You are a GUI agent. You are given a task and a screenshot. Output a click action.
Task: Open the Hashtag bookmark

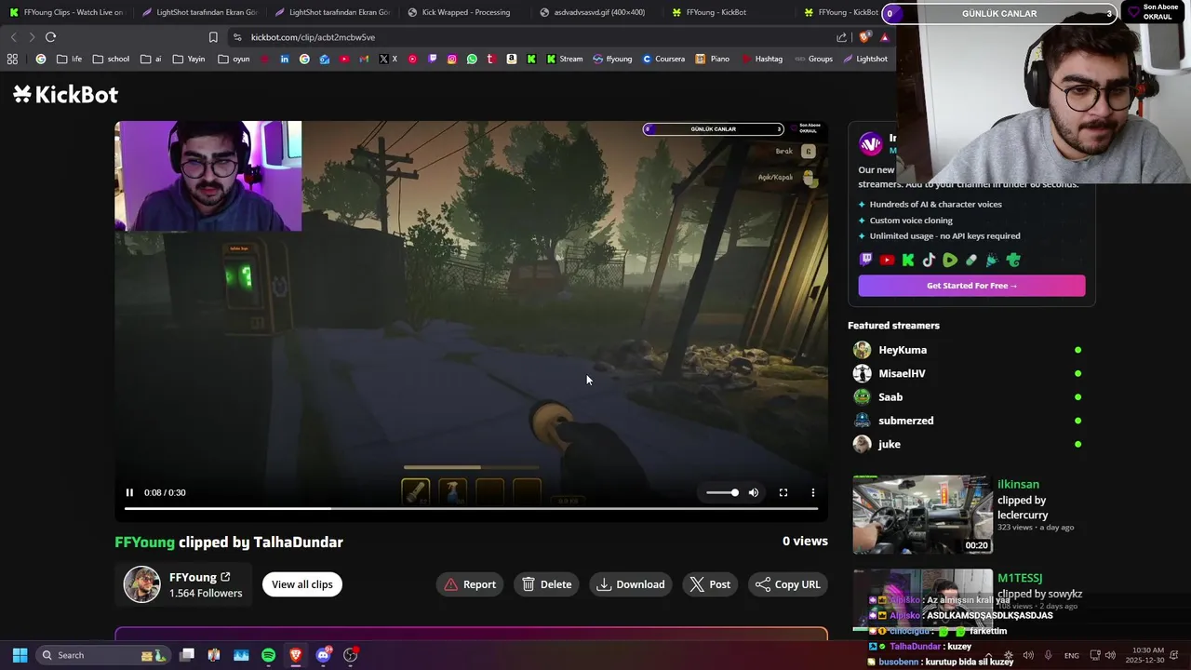coord(762,59)
